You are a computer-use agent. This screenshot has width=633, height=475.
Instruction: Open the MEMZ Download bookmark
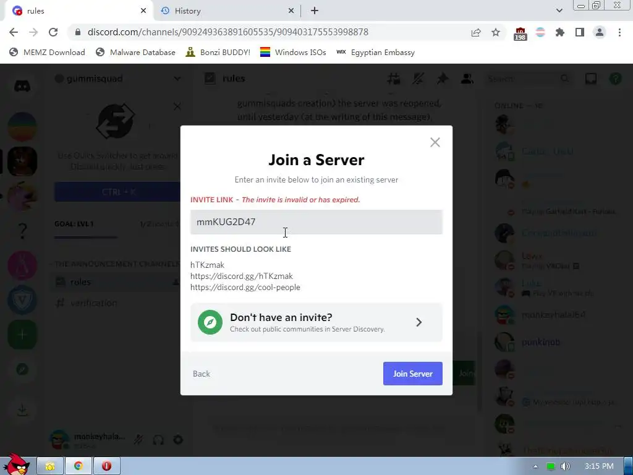pos(47,53)
